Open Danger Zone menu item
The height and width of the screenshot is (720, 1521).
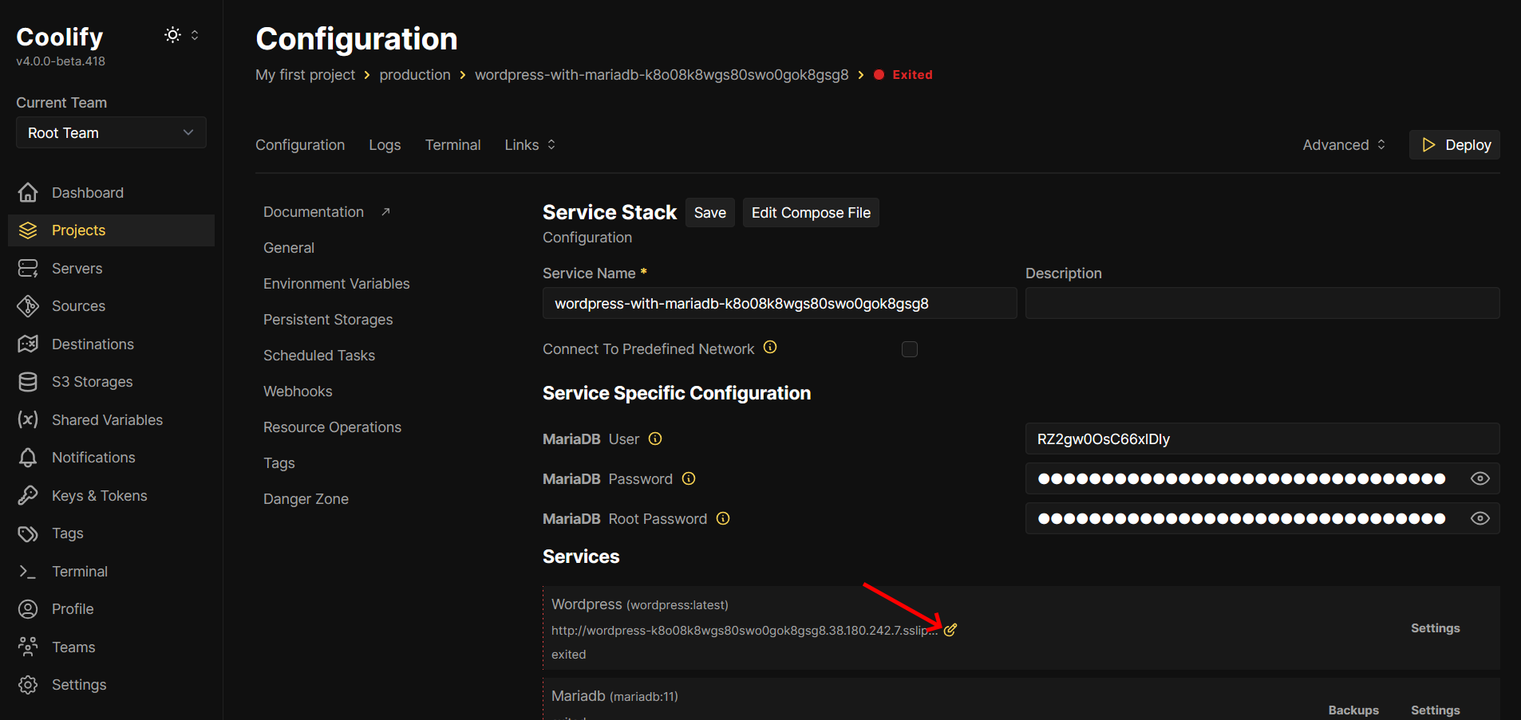click(x=306, y=498)
